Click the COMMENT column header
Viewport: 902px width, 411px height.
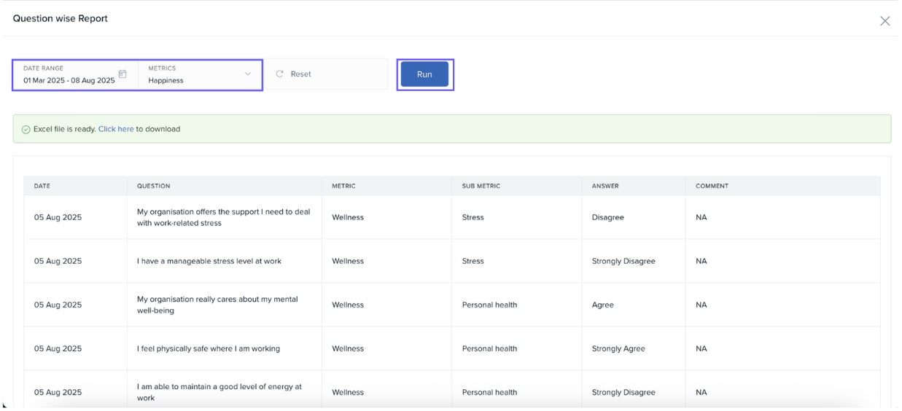pyautogui.click(x=712, y=186)
